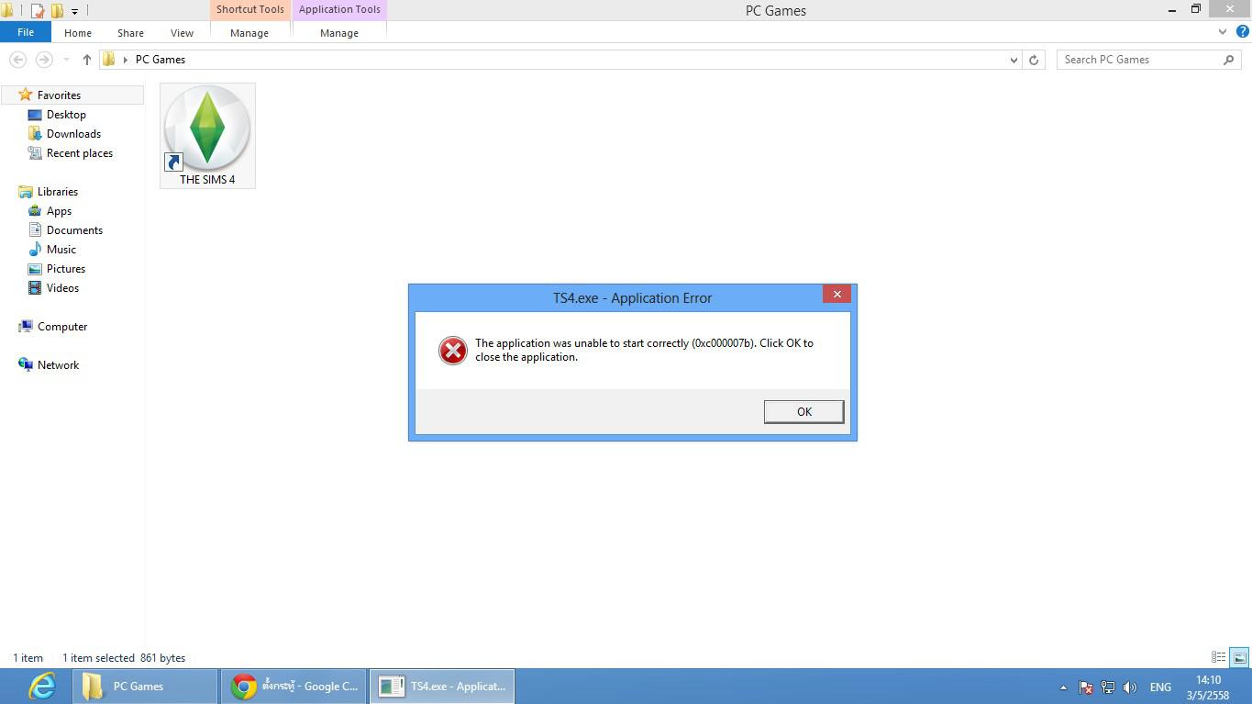The width and height of the screenshot is (1252, 704).
Task: Open the Customize Quick Access Toolbar dropdown
Action: click(x=74, y=11)
